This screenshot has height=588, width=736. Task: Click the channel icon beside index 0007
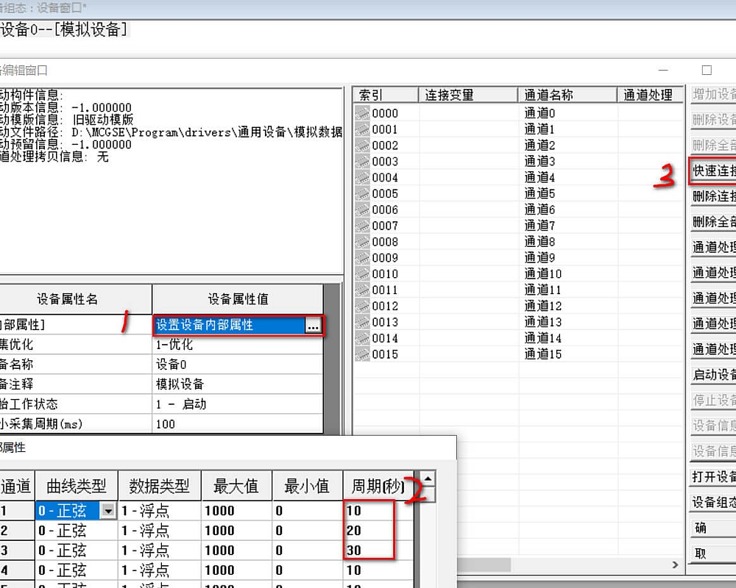pos(362,226)
